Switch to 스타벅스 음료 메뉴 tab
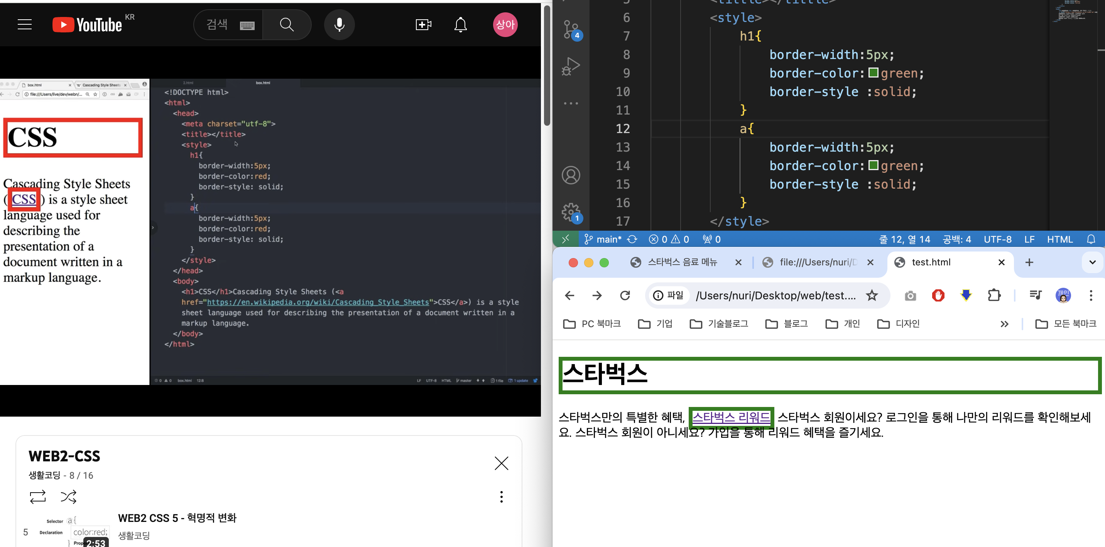The width and height of the screenshot is (1105, 547). point(682,262)
